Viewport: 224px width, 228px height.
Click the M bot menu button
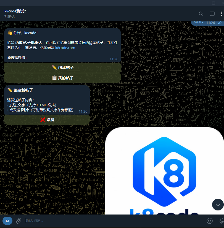point(7,221)
